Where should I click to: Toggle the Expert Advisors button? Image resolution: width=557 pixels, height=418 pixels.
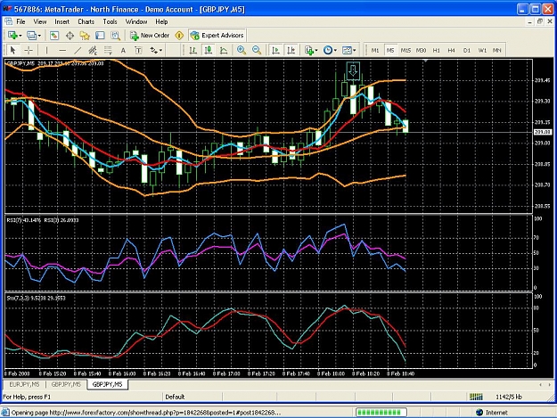coord(217,35)
